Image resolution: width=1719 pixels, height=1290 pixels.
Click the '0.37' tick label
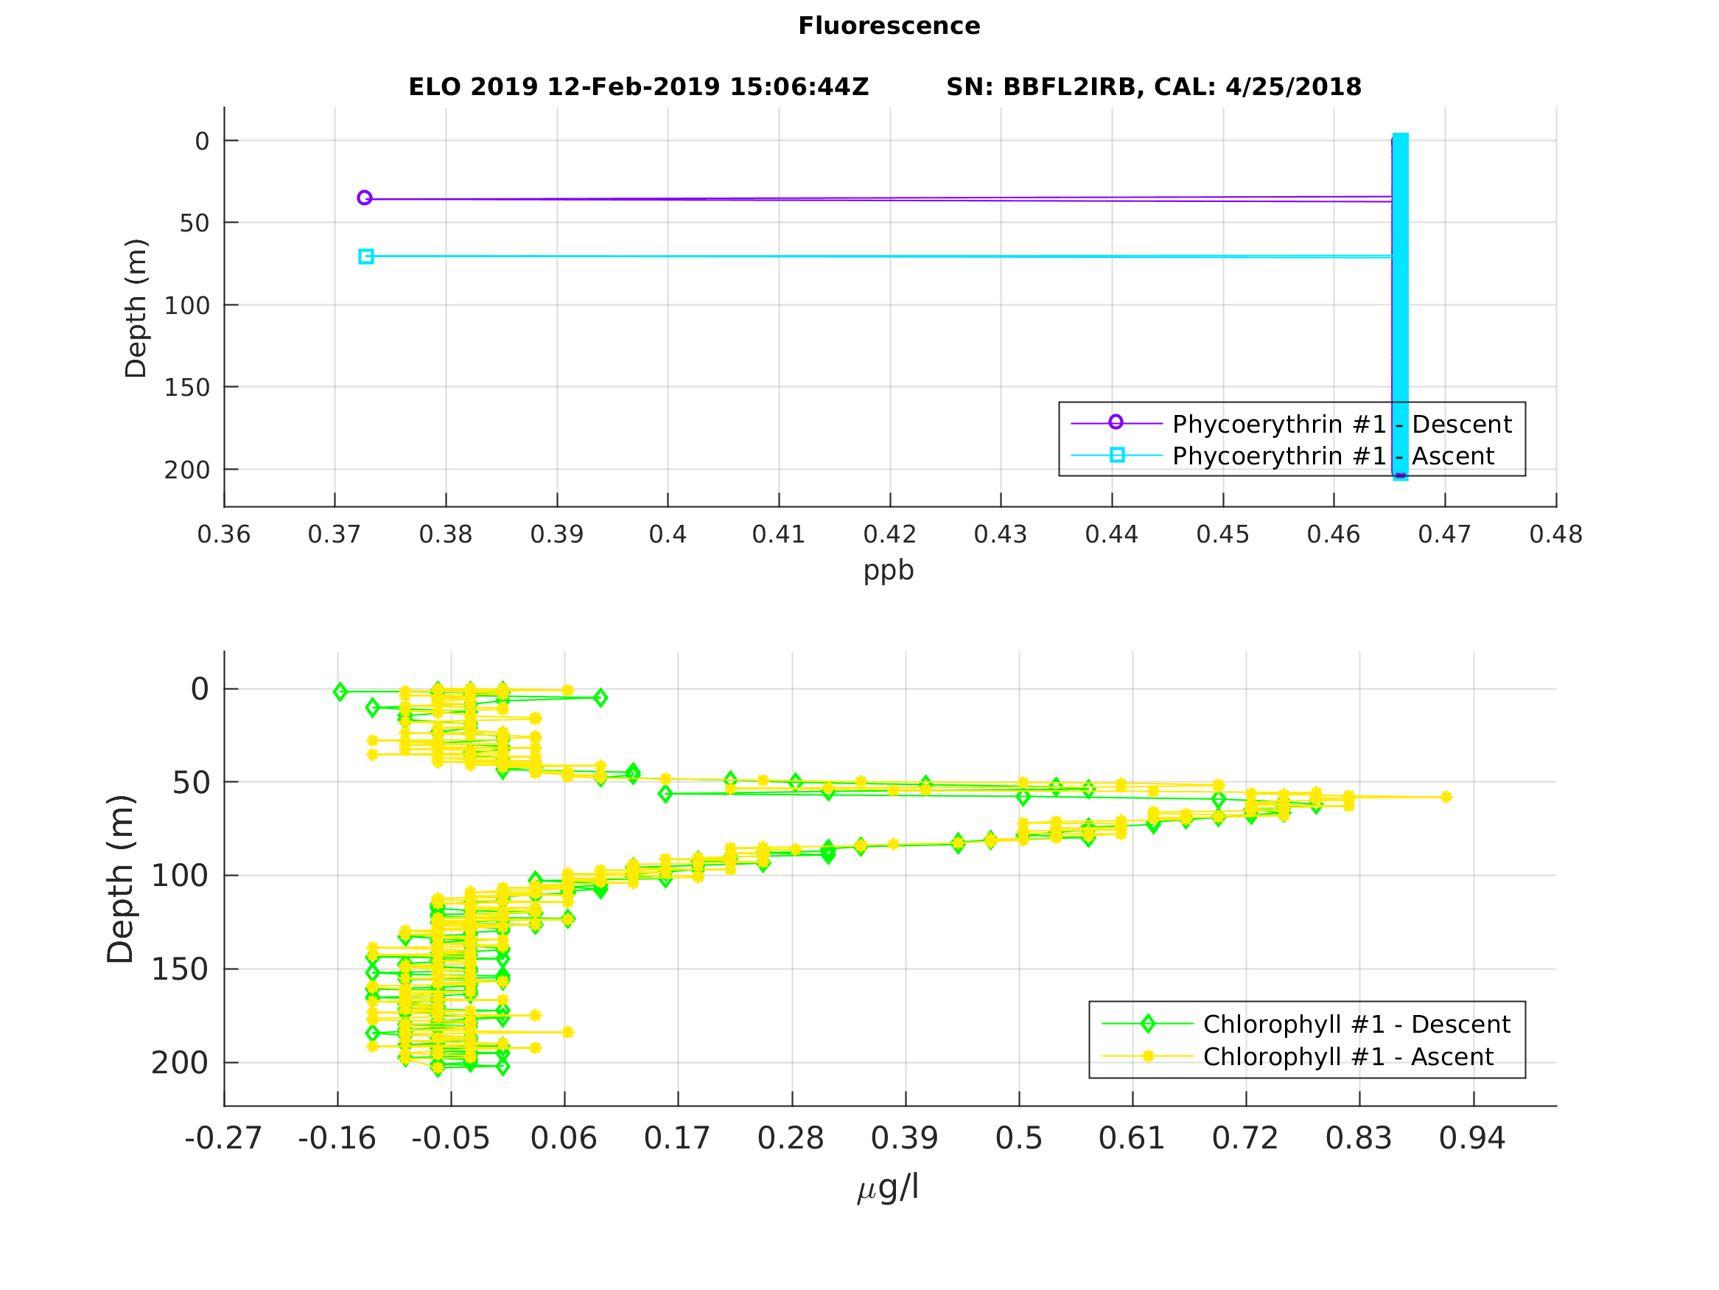(x=335, y=535)
